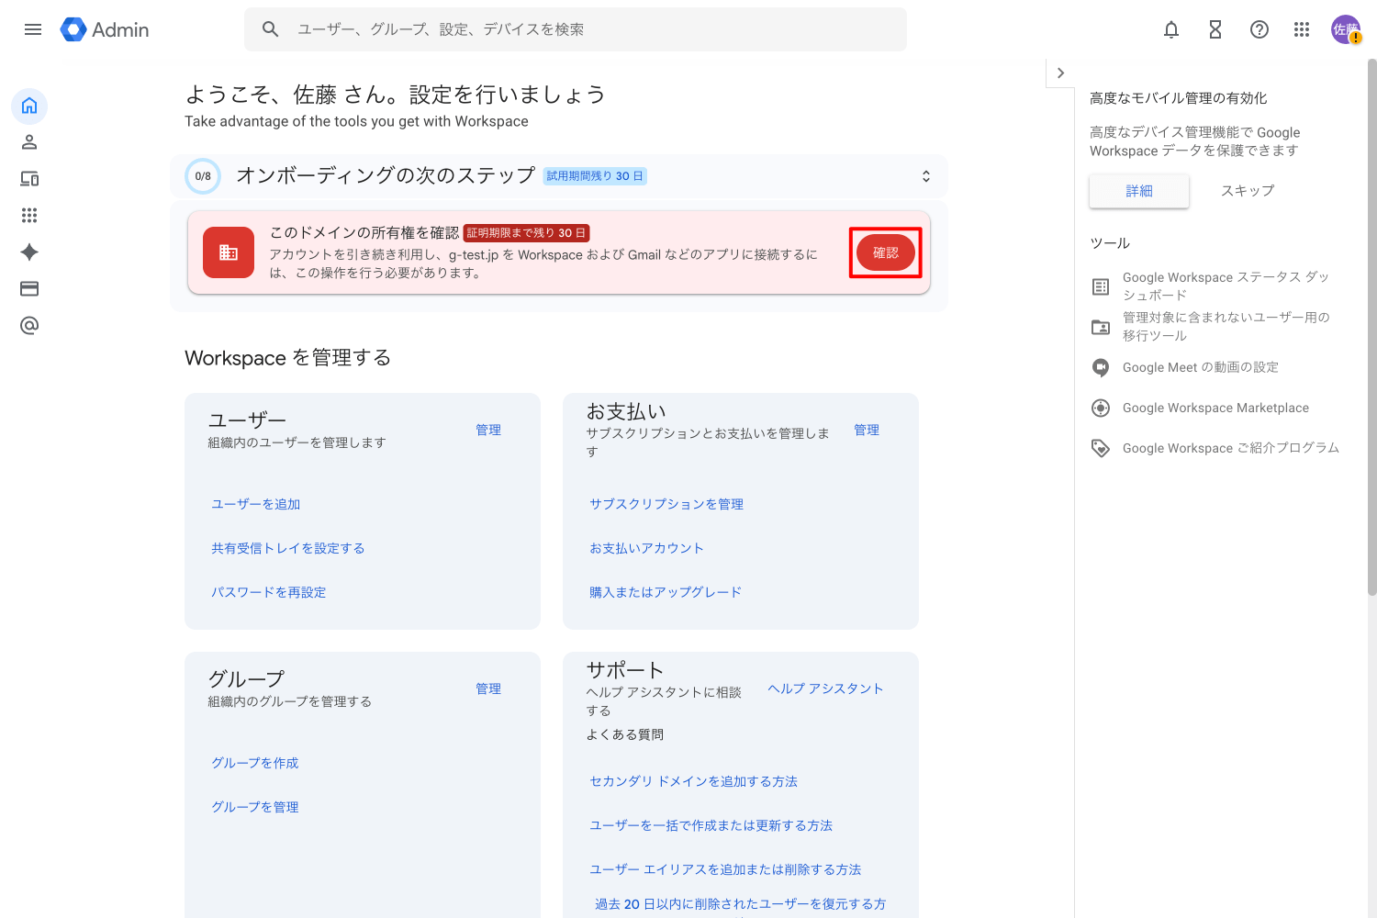Open Devices from the left sidebar
Viewport: 1377px width, 918px height.
tap(29, 179)
